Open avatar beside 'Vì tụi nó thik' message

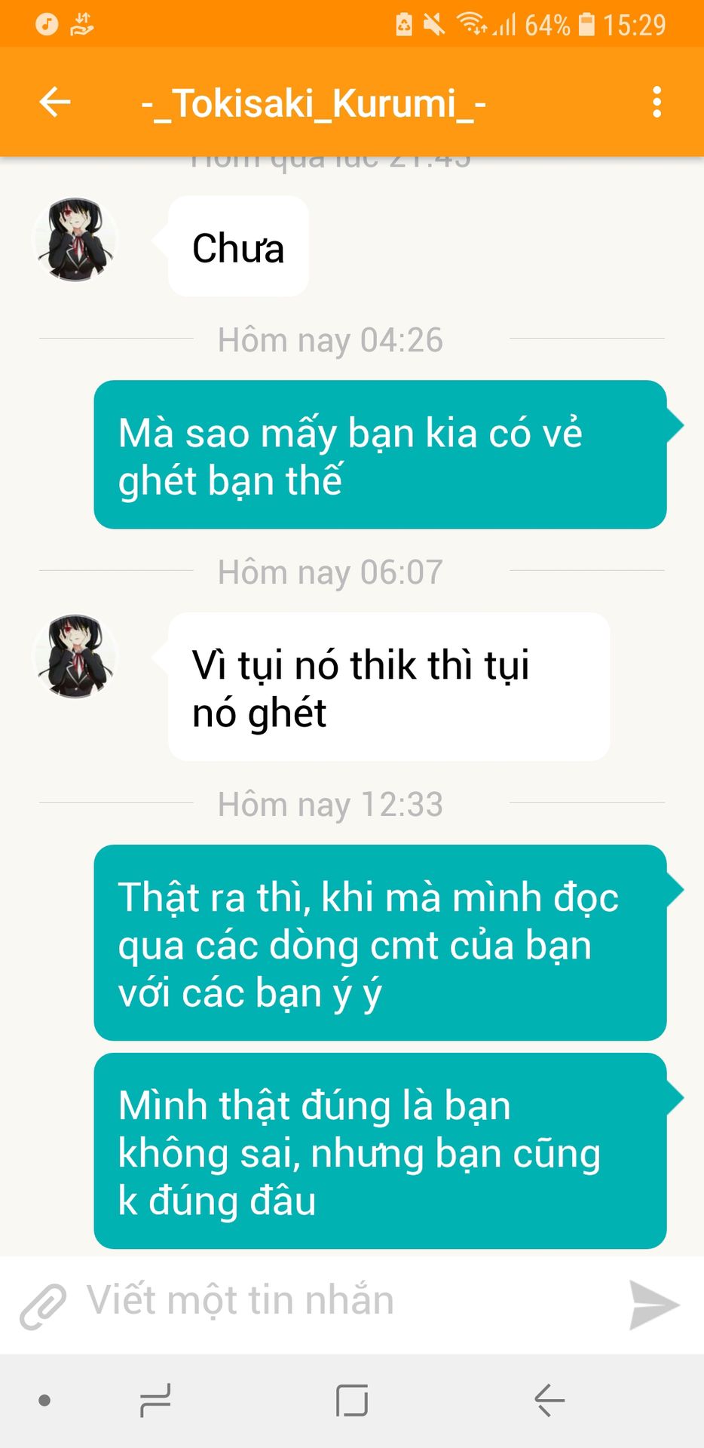coord(75,655)
